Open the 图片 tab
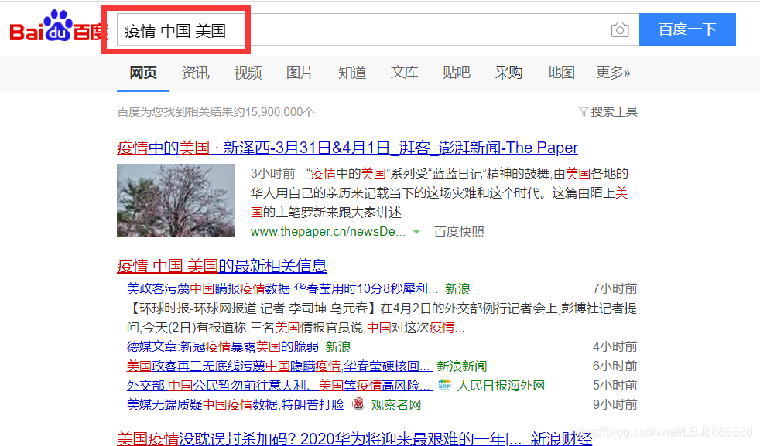Screen dimensions: 760x446 [300, 73]
